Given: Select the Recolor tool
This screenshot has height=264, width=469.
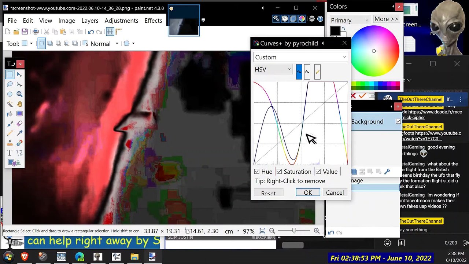Looking at the screenshot, I should (x=19, y=143).
